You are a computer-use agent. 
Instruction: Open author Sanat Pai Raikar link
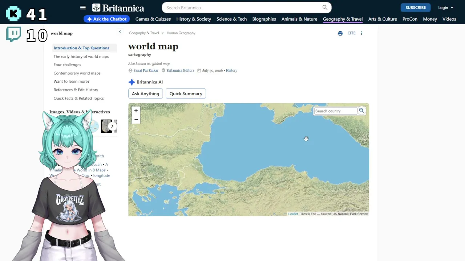(146, 71)
